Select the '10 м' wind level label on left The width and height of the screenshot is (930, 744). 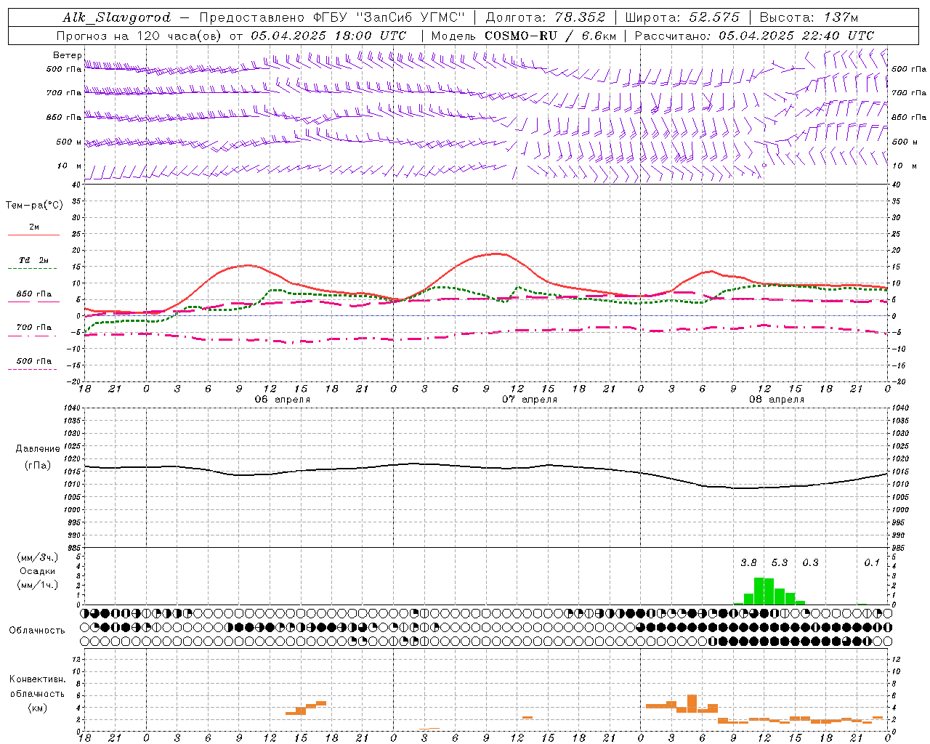click(69, 166)
